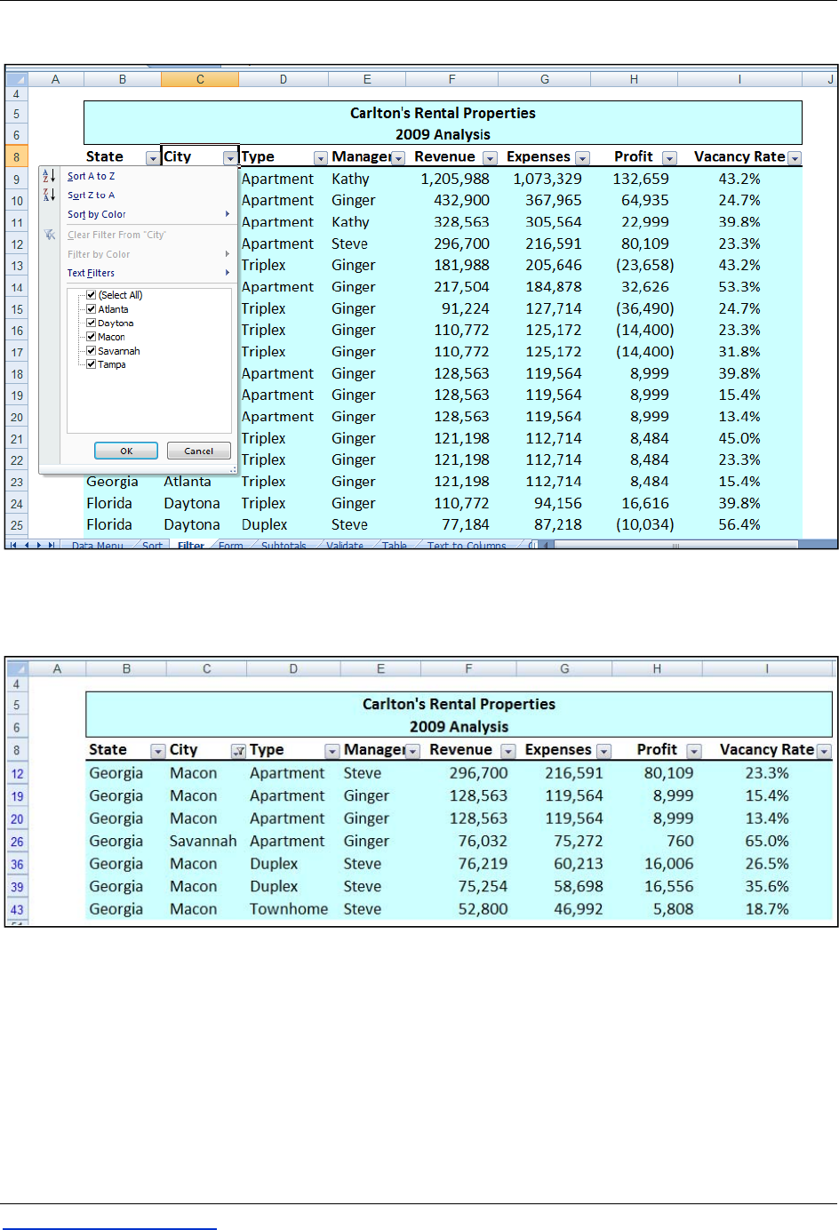The image size is (839, 1230).
Task: Open the Text to Columns sheet tab
Action: [x=467, y=546]
